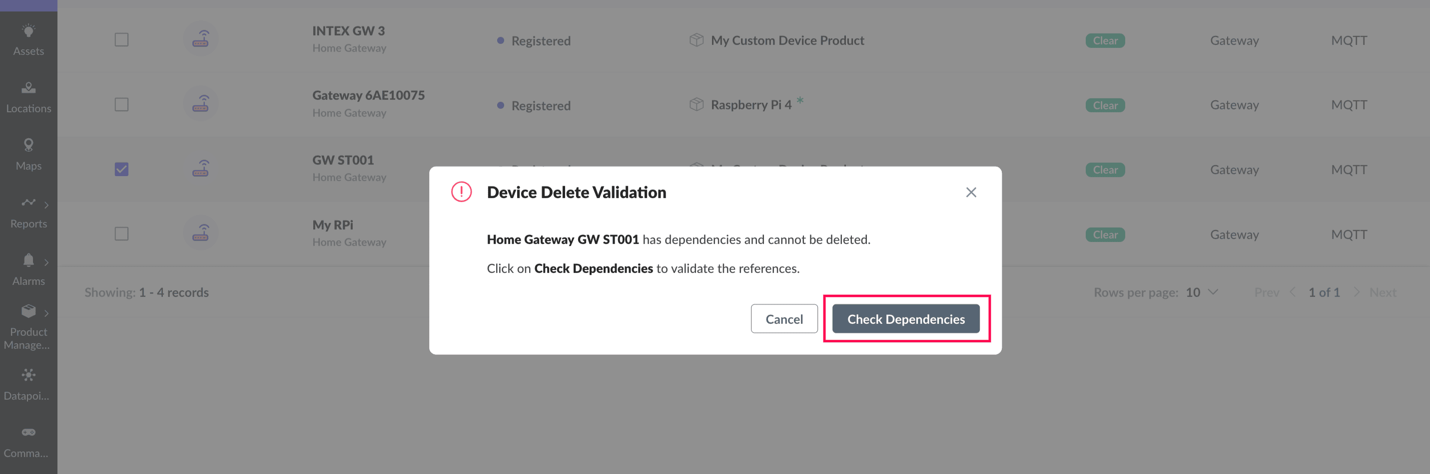1430x474 pixels.
Task: Open the Rows per page dropdown
Action: [x=1202, y=292]
